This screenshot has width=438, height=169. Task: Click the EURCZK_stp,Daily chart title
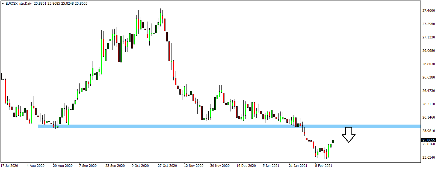pos(19,4)
